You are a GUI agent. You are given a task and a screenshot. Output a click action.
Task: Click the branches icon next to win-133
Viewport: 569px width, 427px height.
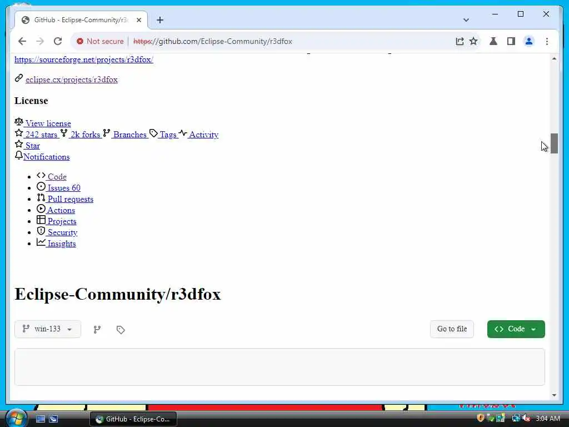click(97, 330)
